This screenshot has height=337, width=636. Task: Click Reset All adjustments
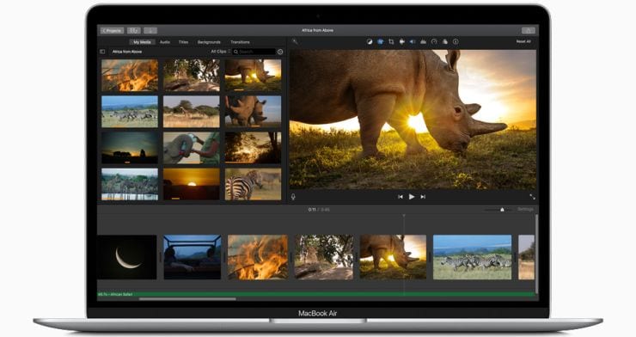tap(523, 41)
